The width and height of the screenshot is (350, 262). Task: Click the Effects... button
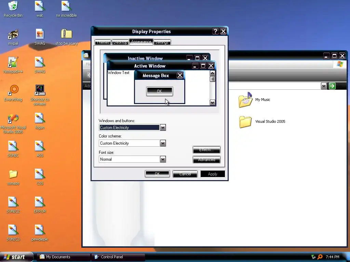(x=206, y=150)
